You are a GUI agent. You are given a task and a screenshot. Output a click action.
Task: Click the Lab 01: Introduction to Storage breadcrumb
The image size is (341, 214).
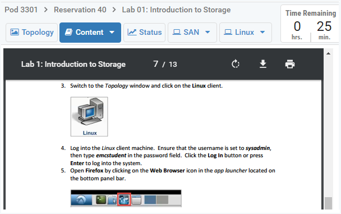coord(176,10)
